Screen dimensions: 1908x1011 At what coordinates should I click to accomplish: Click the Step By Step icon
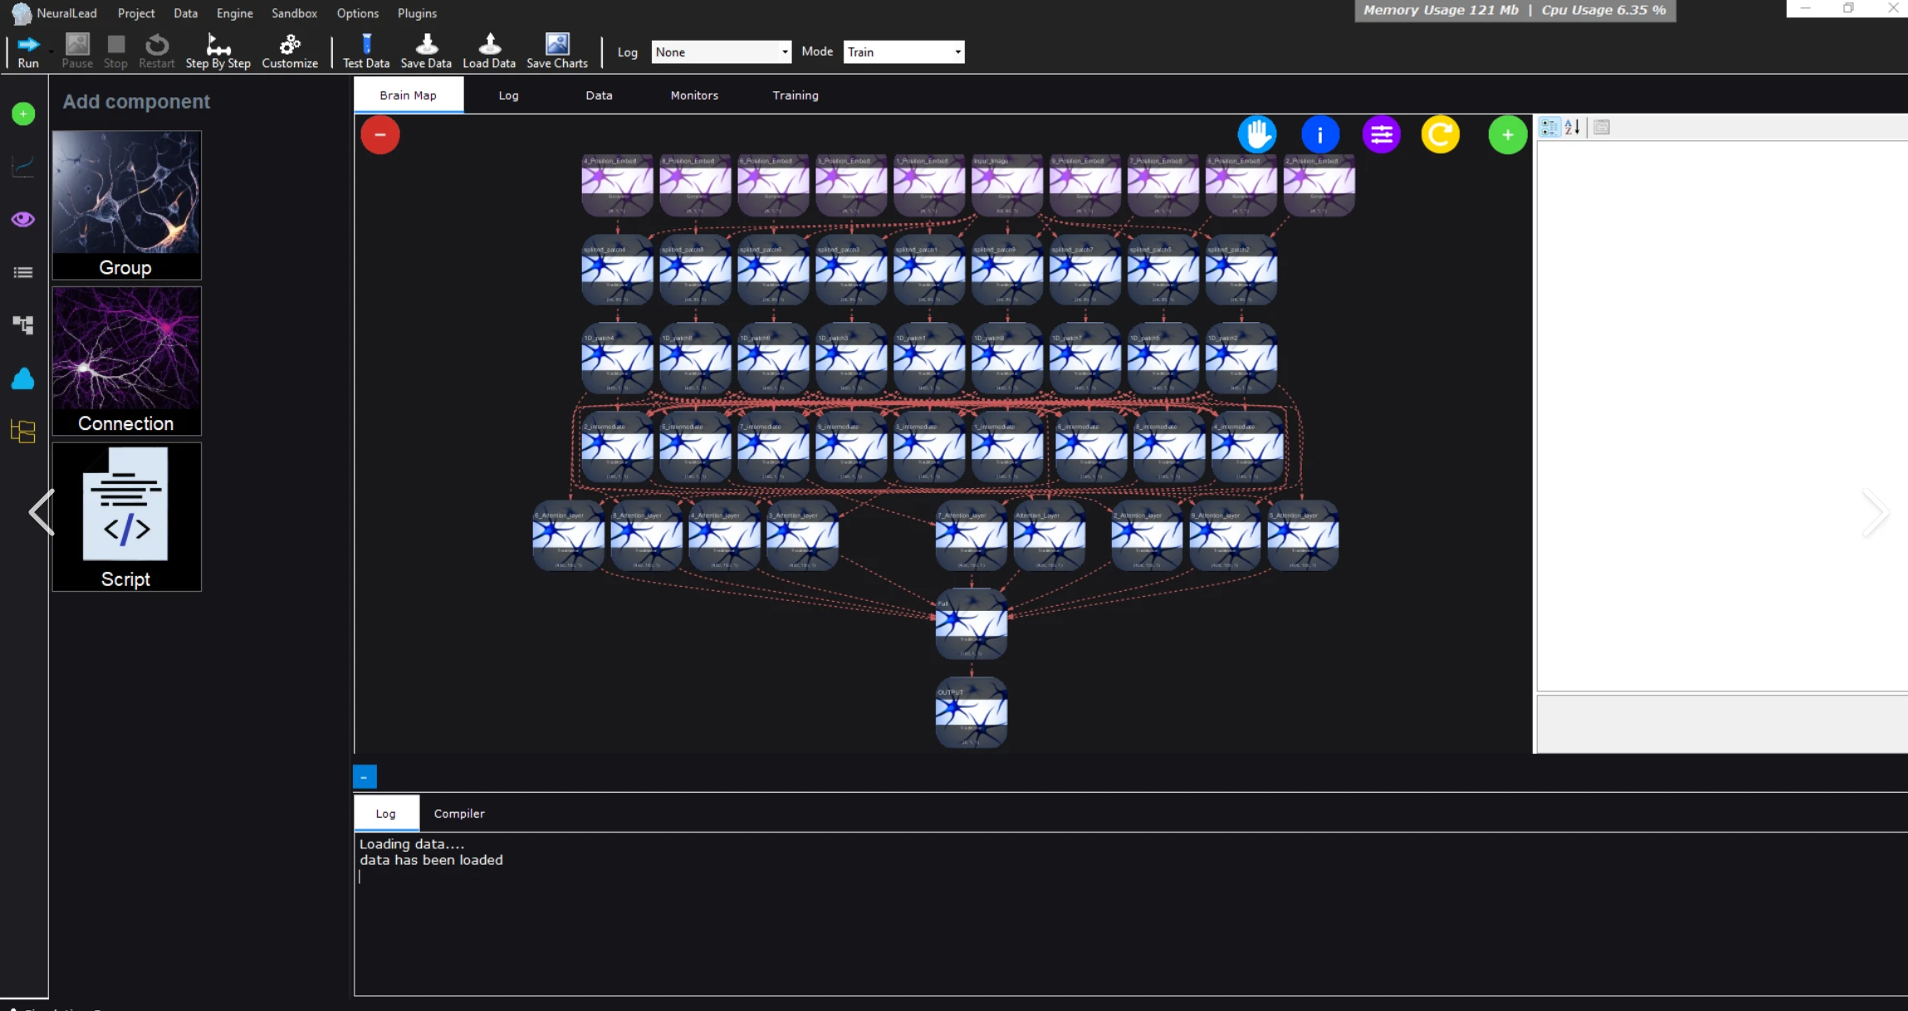218,44
